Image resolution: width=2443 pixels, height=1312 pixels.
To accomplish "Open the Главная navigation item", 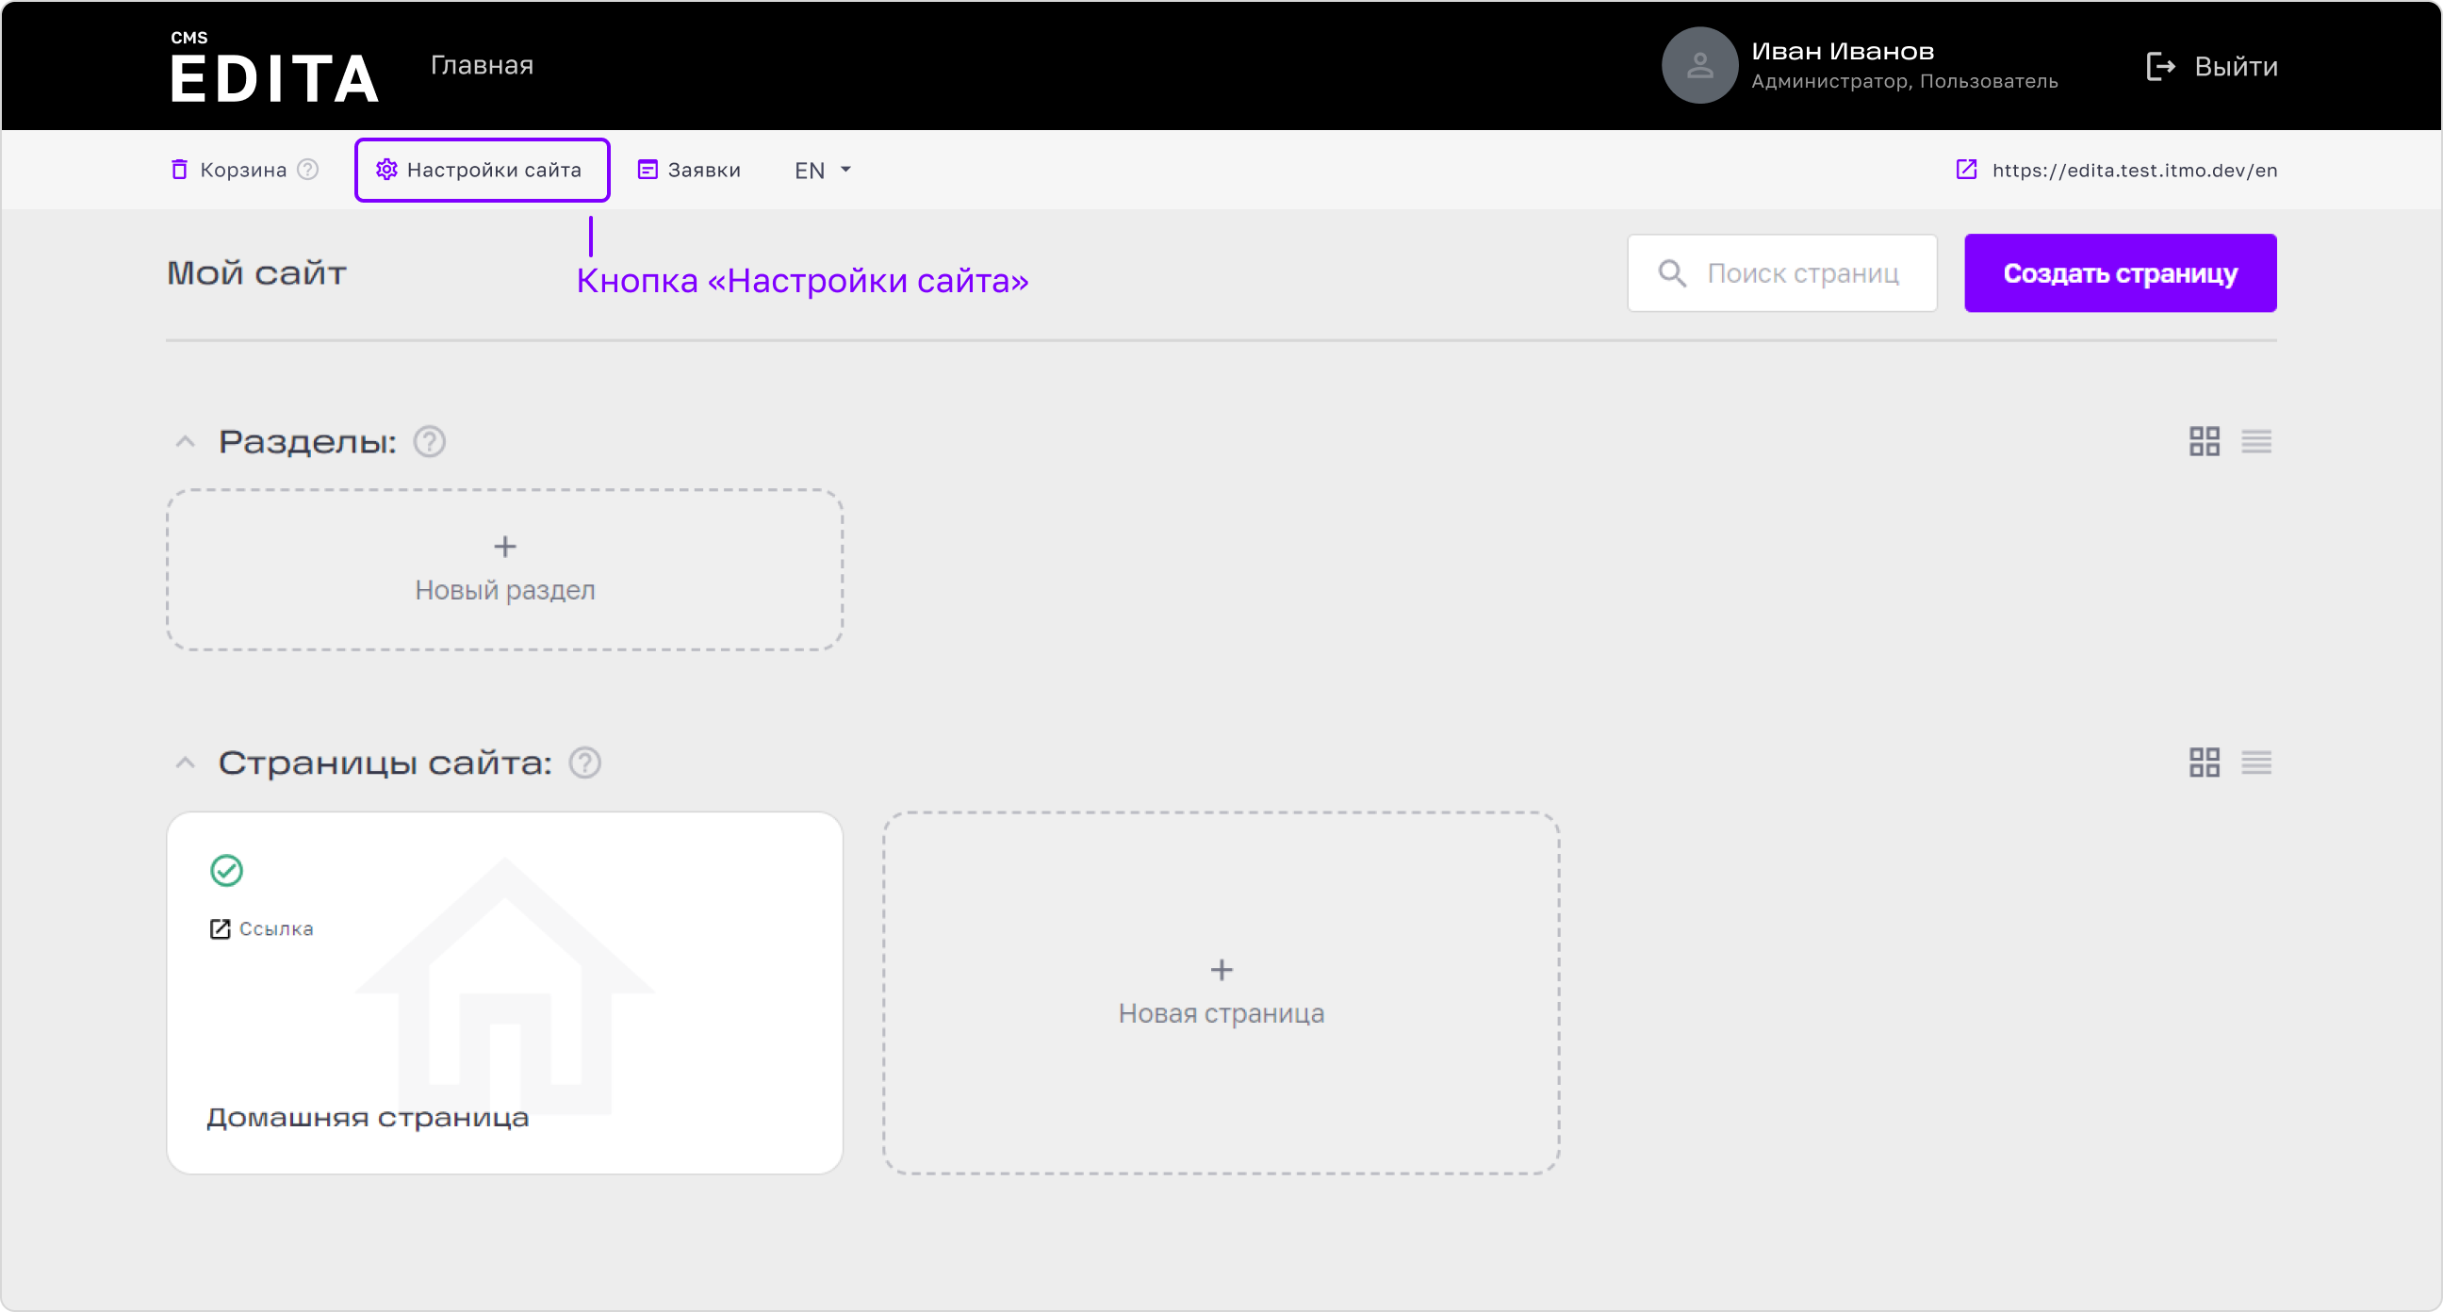I will (x=482, y=65).
